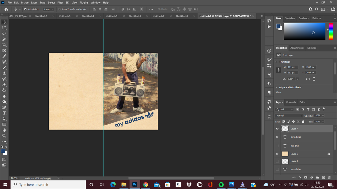Select the Frame tool
Viewport: 337px width, 189px height.
point(4,51)
